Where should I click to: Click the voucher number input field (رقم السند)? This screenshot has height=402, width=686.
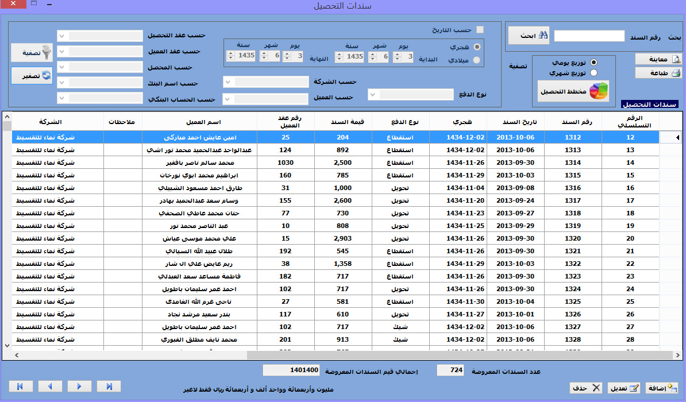point(589,36)
